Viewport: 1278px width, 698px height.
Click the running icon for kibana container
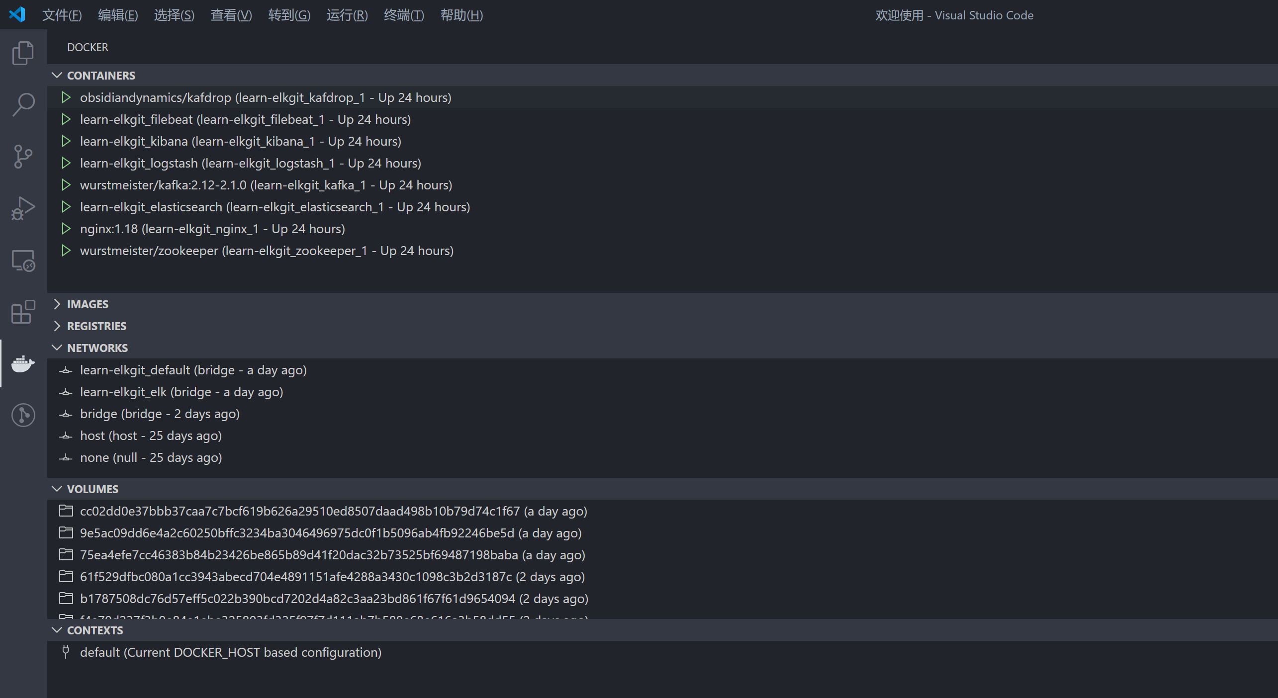click(x=66, y=141)
